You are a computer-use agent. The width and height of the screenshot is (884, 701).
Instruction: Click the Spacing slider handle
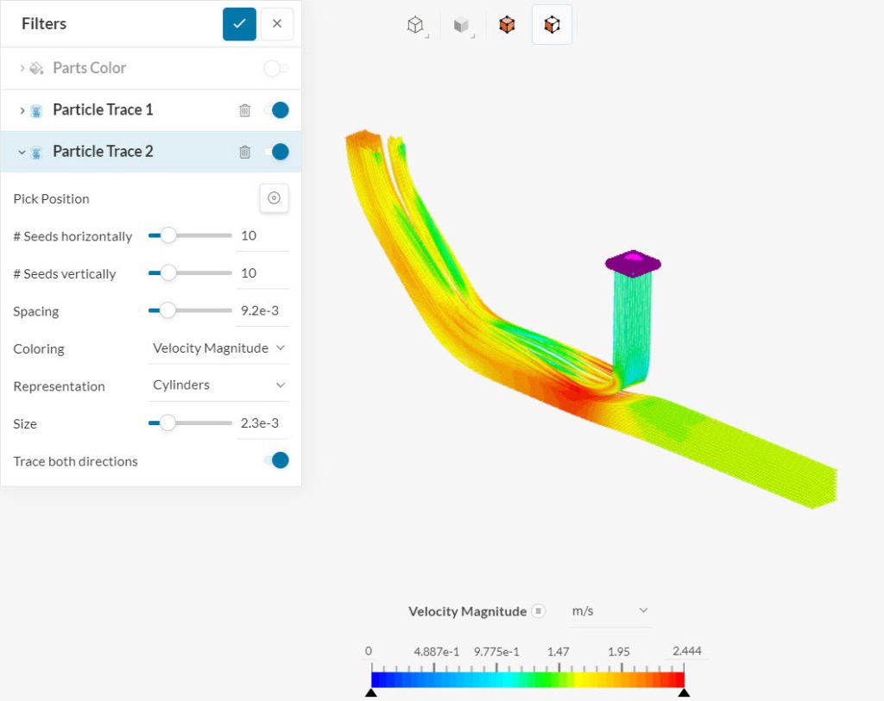[x=167, y=311]
